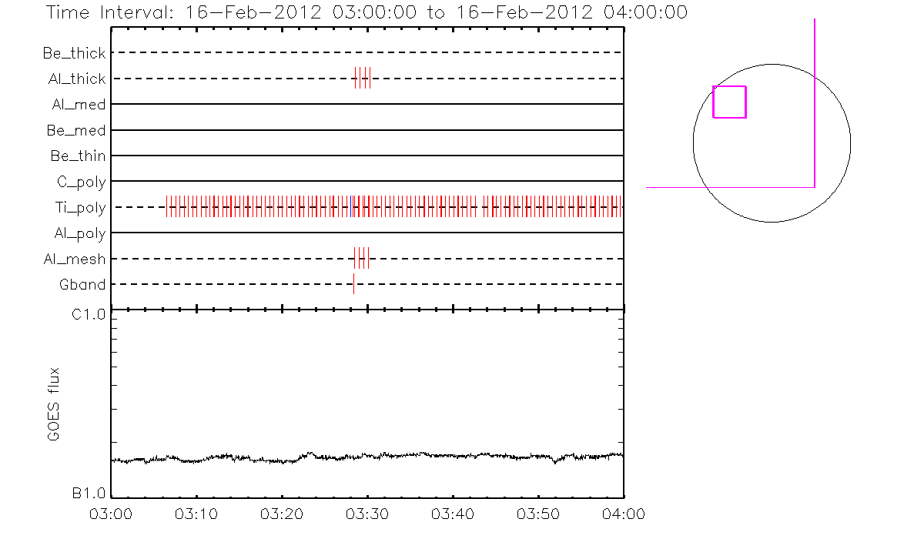
Task: Click the 03:10 time axis label
Action: pyautogui.click(x=197, y=514)
